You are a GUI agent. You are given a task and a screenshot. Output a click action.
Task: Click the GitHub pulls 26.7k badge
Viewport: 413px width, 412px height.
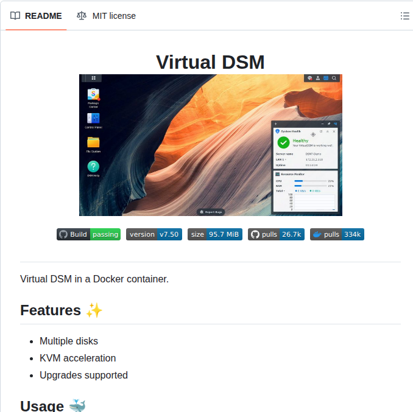point(276,234)
